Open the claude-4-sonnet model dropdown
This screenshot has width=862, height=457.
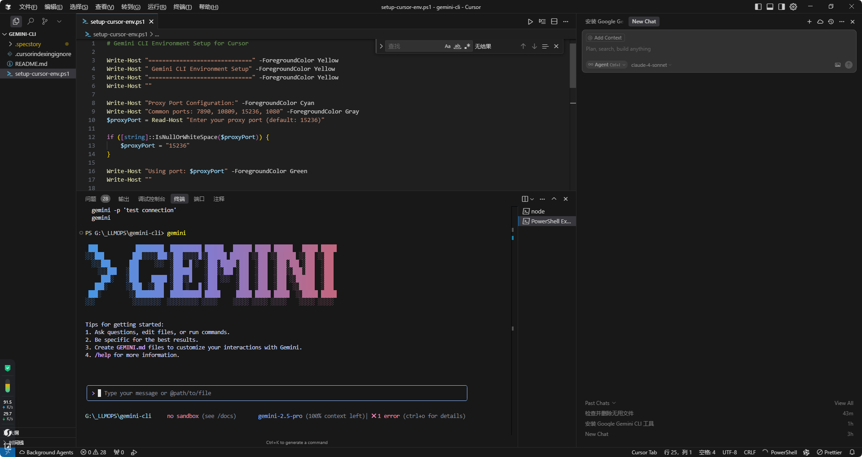[x=651, y=65]
